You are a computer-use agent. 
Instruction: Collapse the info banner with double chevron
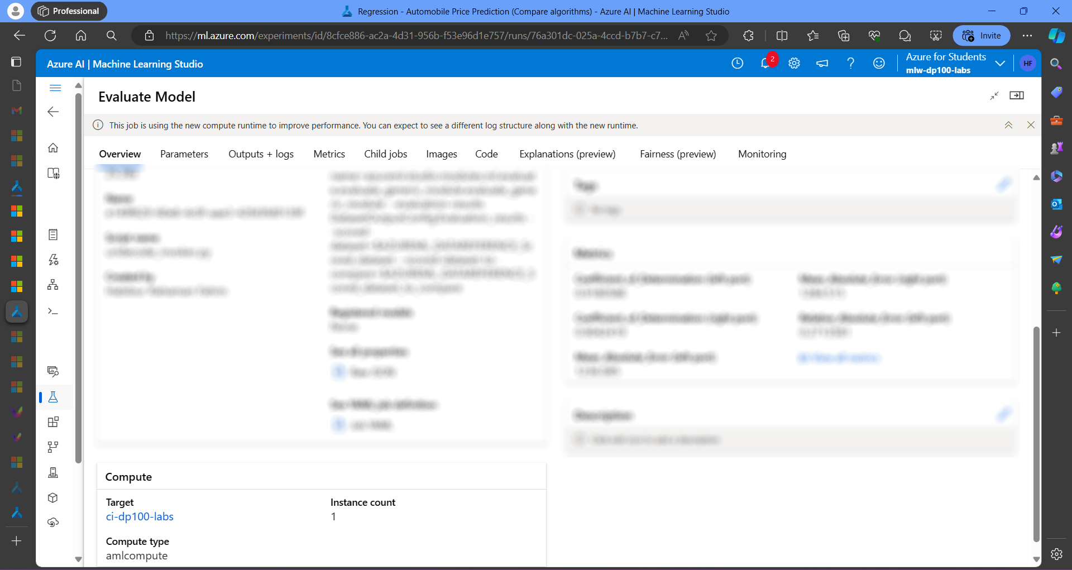tap(1008, 125)
